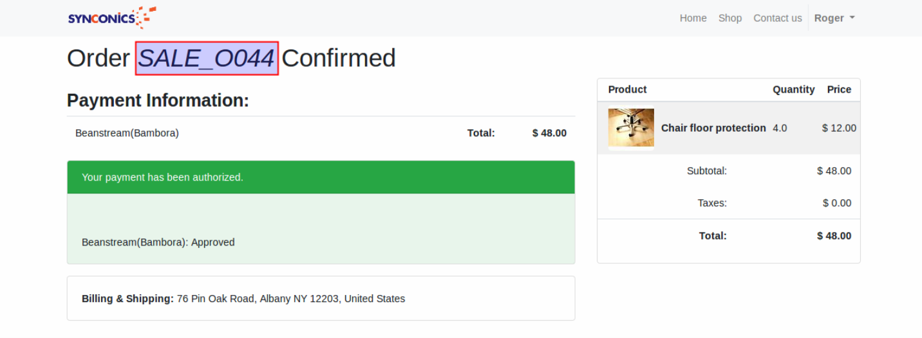
Task: Click the payment authorized green banner
Action: pos(321,177)
